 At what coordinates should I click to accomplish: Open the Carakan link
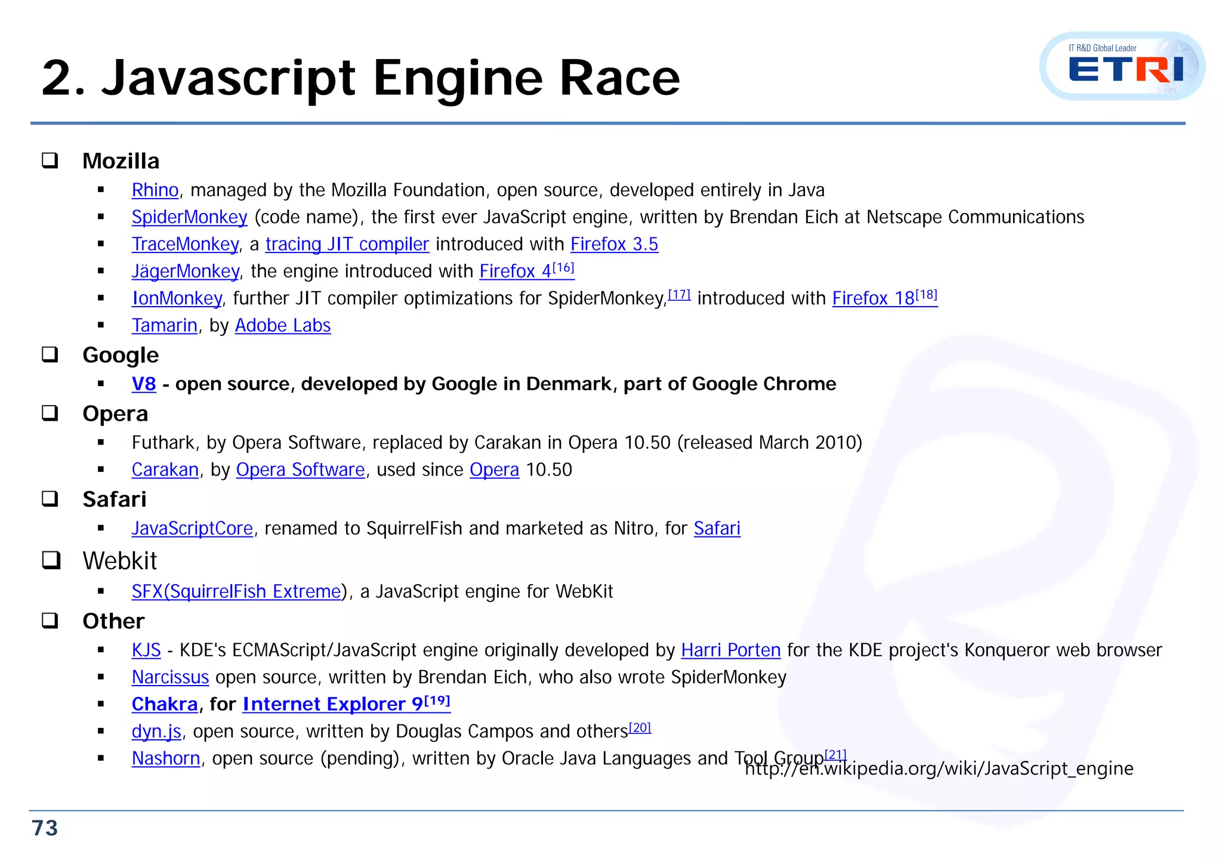[165, 470]
